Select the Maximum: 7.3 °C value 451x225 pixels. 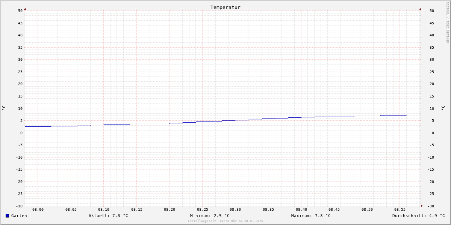pyautogui.click(x=311, y=216)
